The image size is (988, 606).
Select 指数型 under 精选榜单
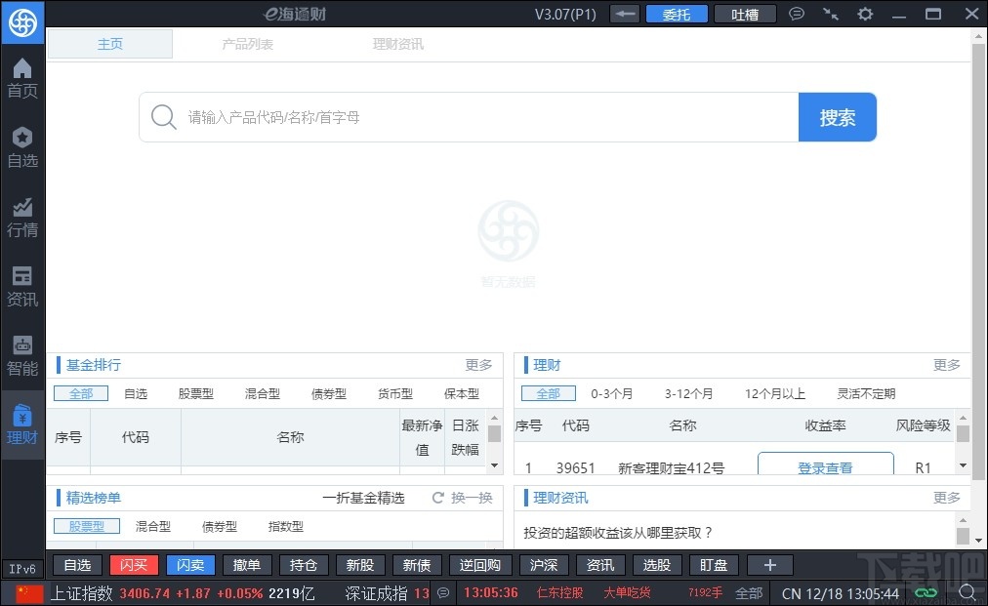coord(285,526)
